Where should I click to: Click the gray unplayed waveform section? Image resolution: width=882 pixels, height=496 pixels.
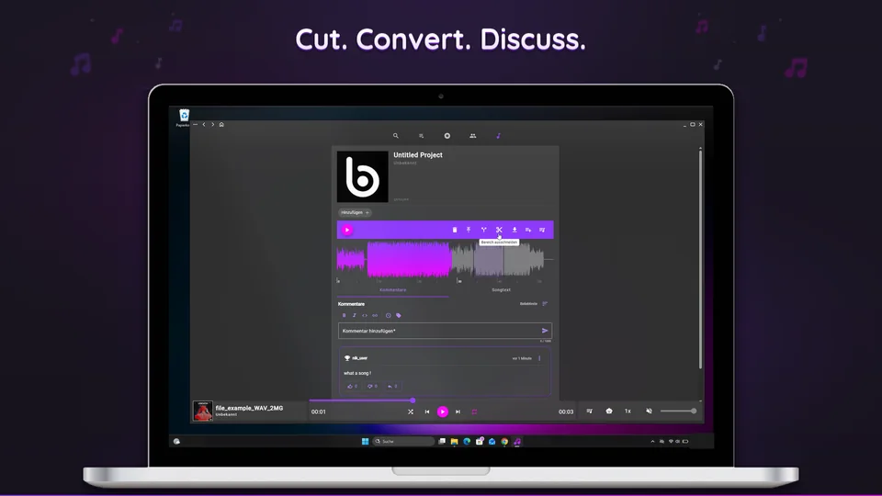498,259
